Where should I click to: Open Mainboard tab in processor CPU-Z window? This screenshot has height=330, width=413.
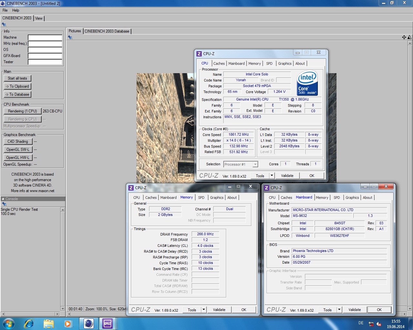tap(237, 63)
